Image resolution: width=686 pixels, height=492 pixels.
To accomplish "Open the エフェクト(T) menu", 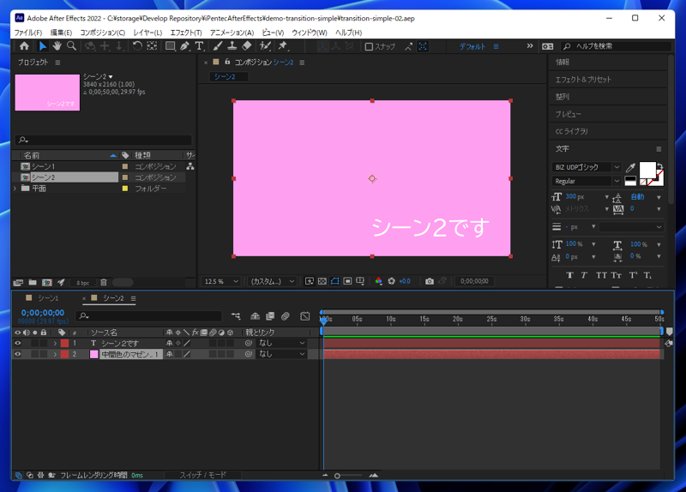I will [186, 33].
